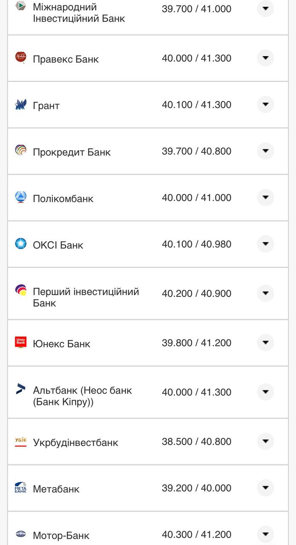The image size is (296, 545).
Task: Click the Грант bank logo icon
Action: click(x=20, y=104)
